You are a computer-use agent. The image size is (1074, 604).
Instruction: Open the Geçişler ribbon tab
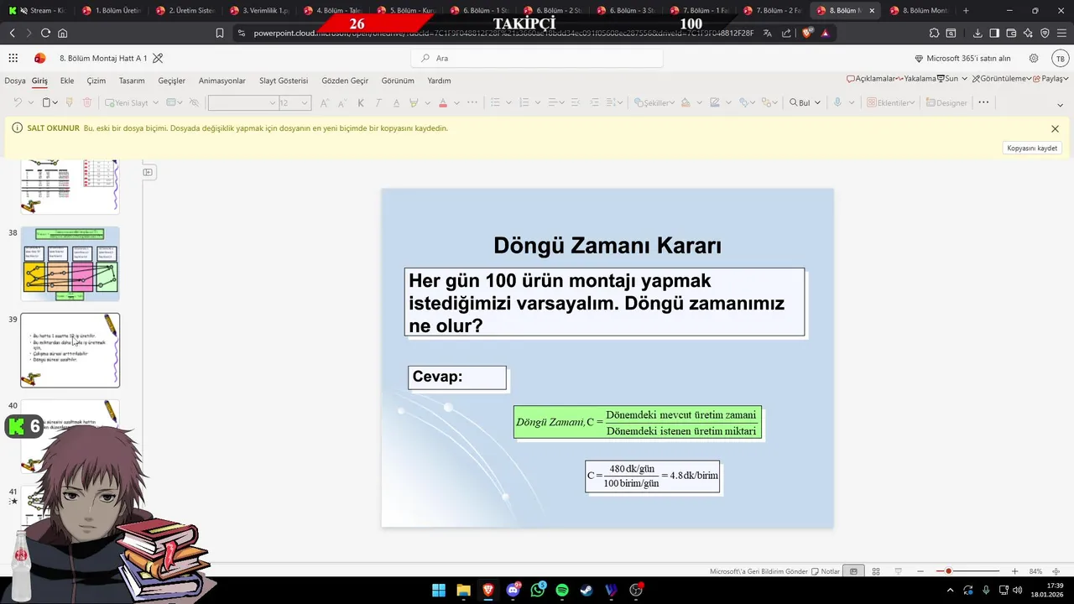pyautogui.click(x=172, y=81)
